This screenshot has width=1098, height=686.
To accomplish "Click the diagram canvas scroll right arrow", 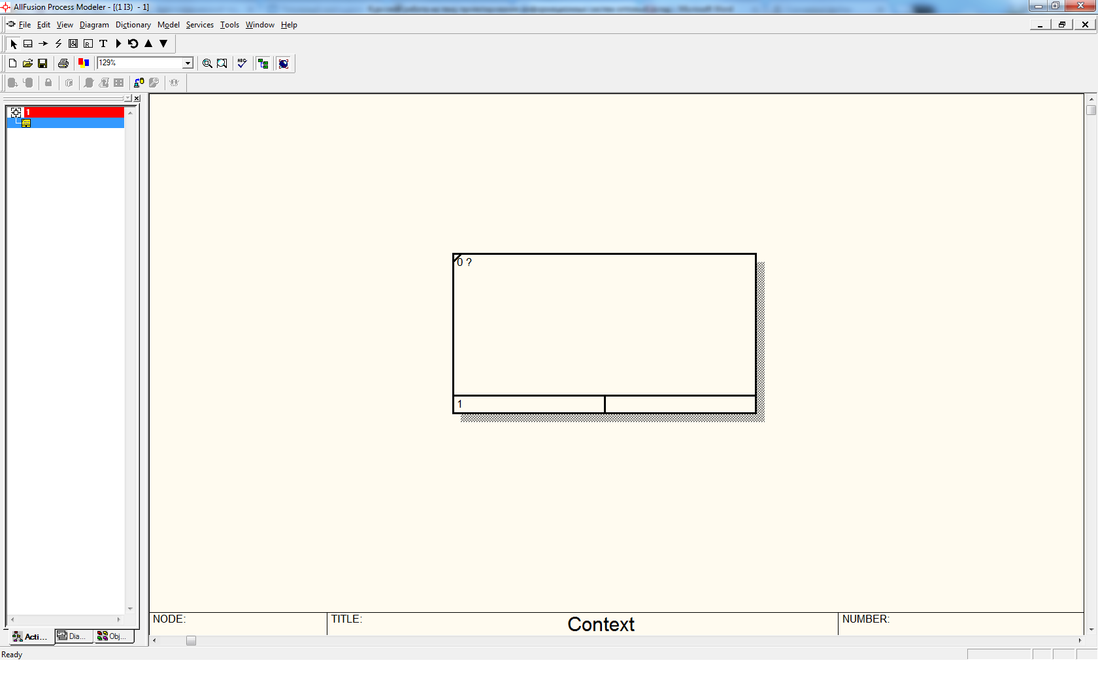I will 1080,641.
